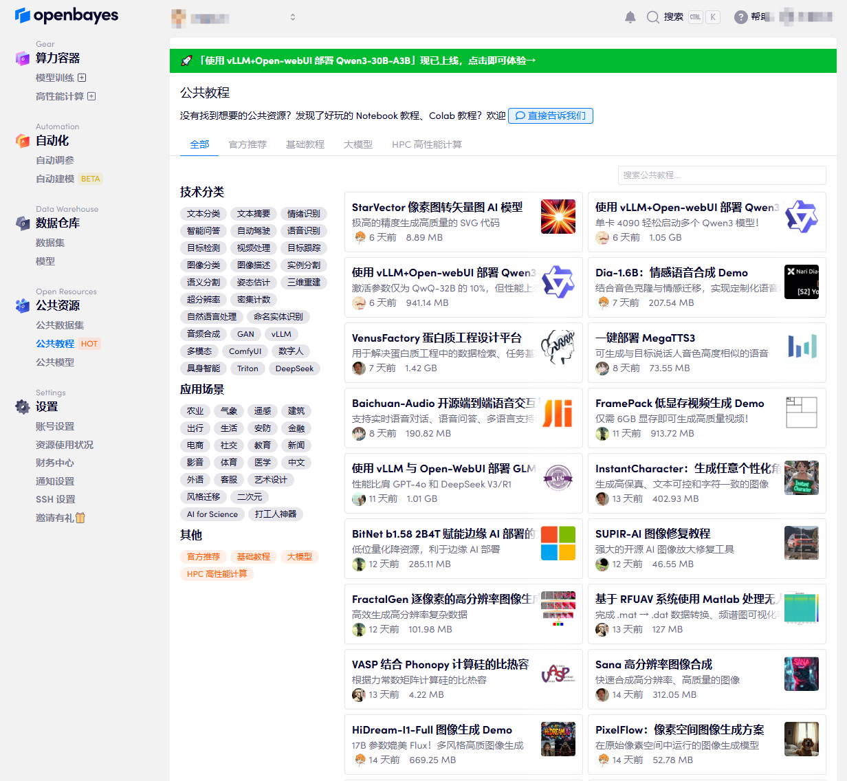This screenshot has height=781, width=847.
Task: Click the 数据仓库 sidebar icon
Action: point(23,223)
